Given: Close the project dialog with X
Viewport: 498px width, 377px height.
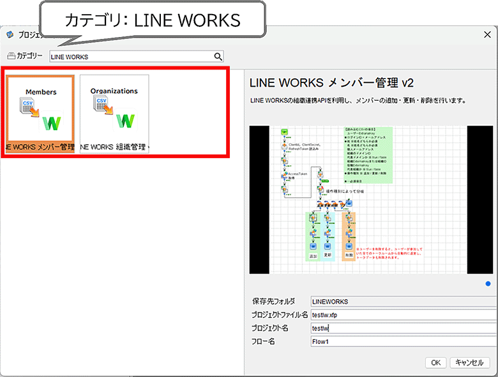Looking at the screenshot, I should coord(487,34).
